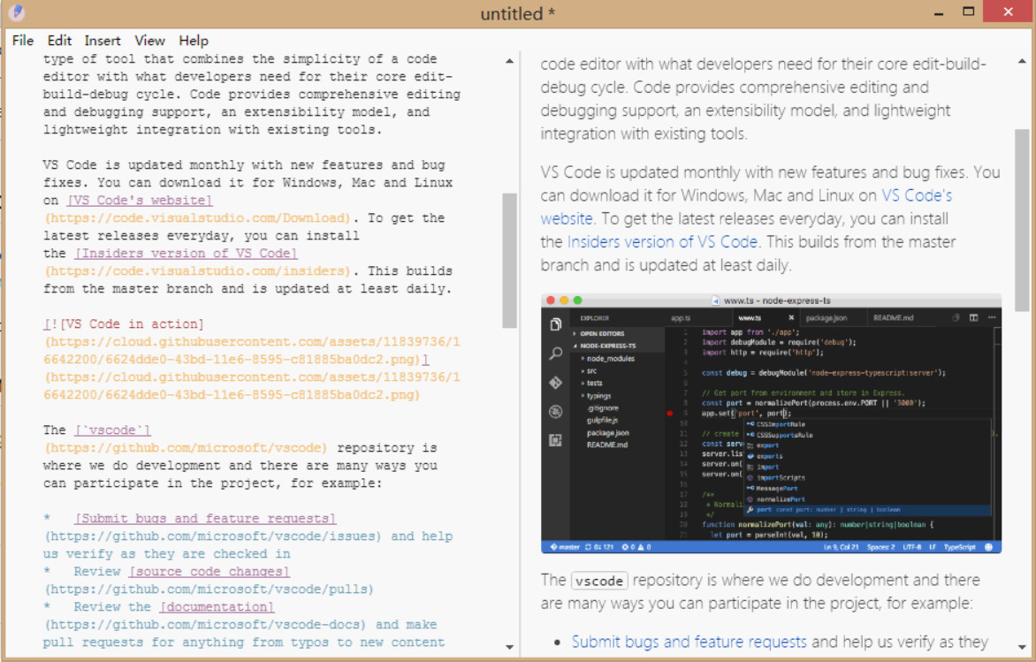1036x662 pixels.
Task: Click the preview pane scroll up arrow
Action: click(x=1022, y=61)
